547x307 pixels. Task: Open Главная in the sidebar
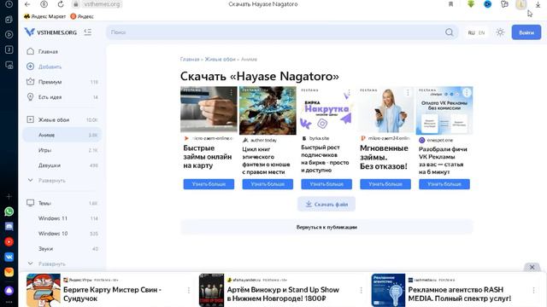pos(62,51)
